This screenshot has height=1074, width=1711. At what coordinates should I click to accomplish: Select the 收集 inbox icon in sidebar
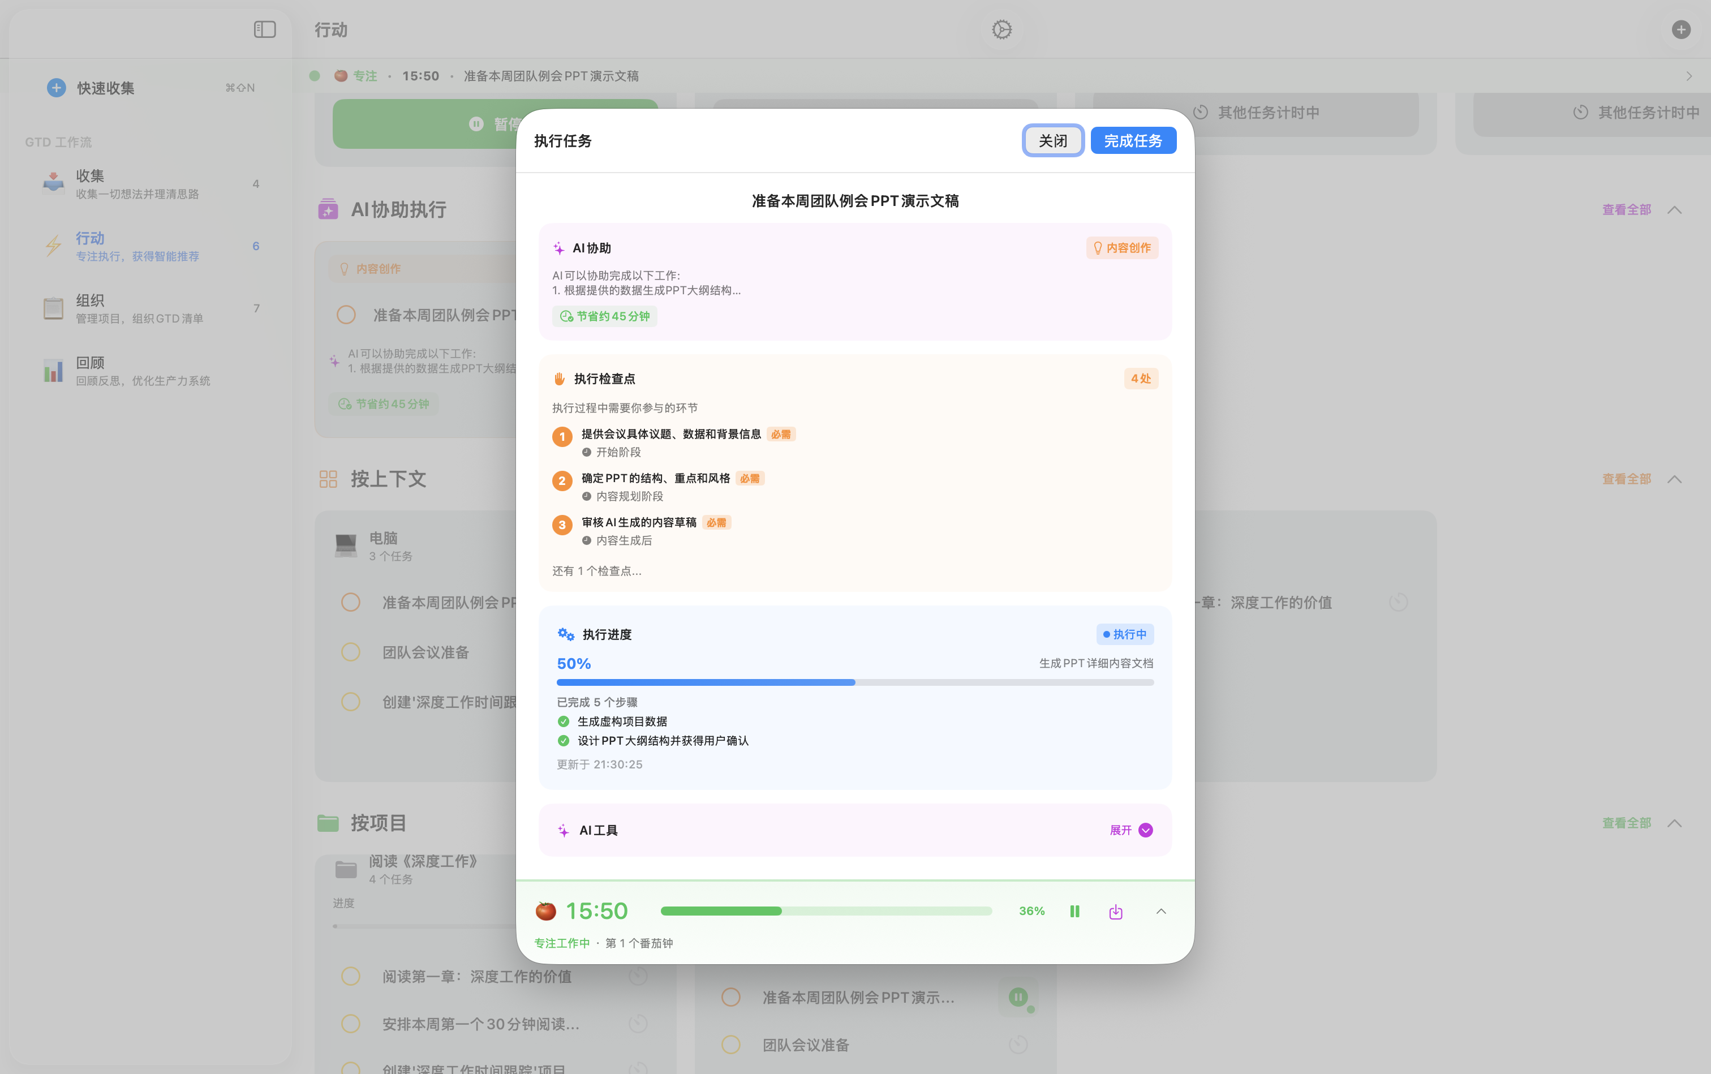click(53, 183)
